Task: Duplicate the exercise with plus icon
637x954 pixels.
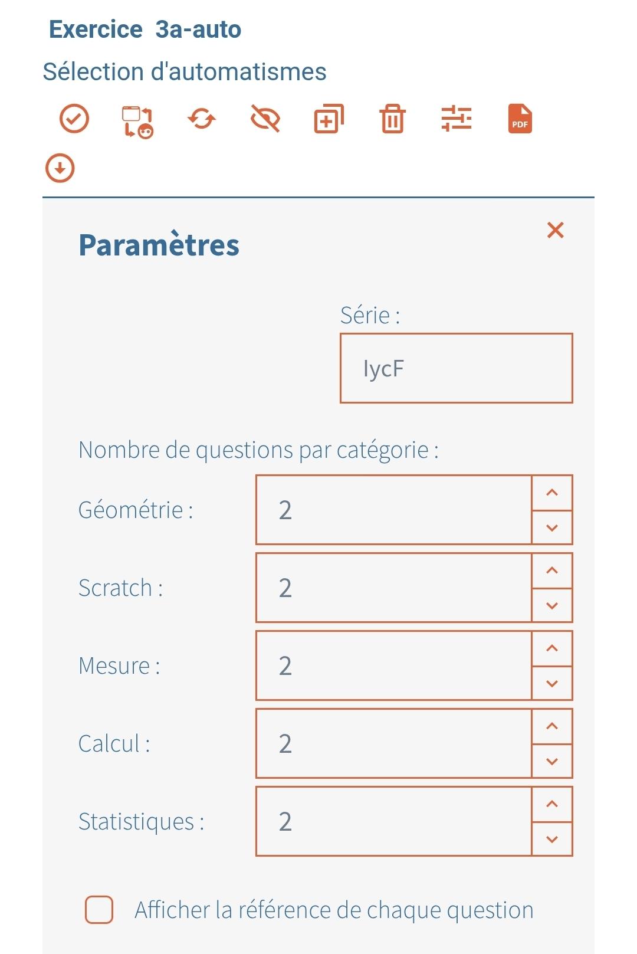Action: point(329,119)
